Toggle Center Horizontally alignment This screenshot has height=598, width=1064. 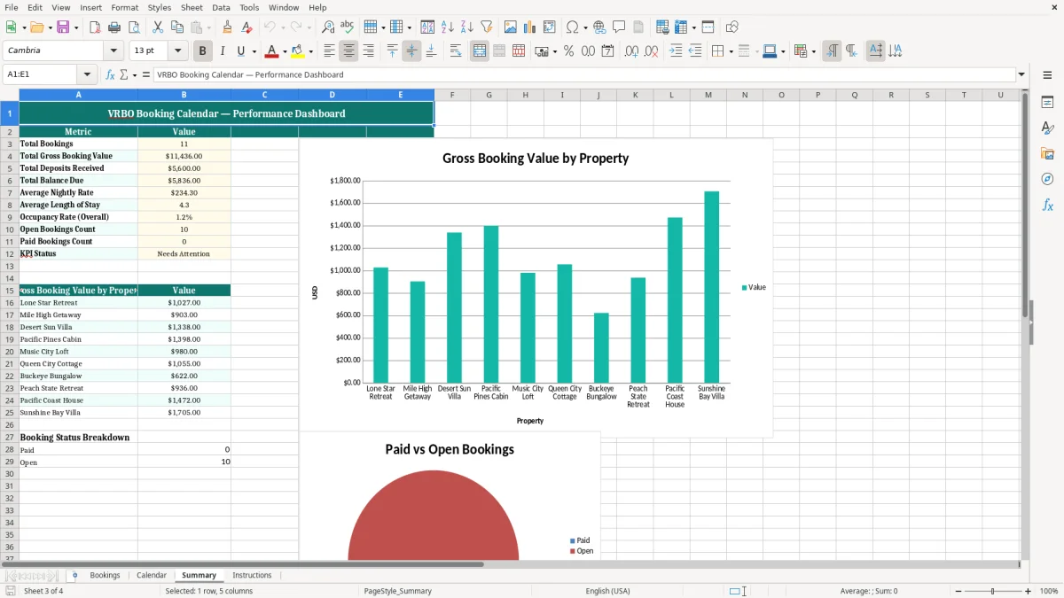[x=348, y=51]
